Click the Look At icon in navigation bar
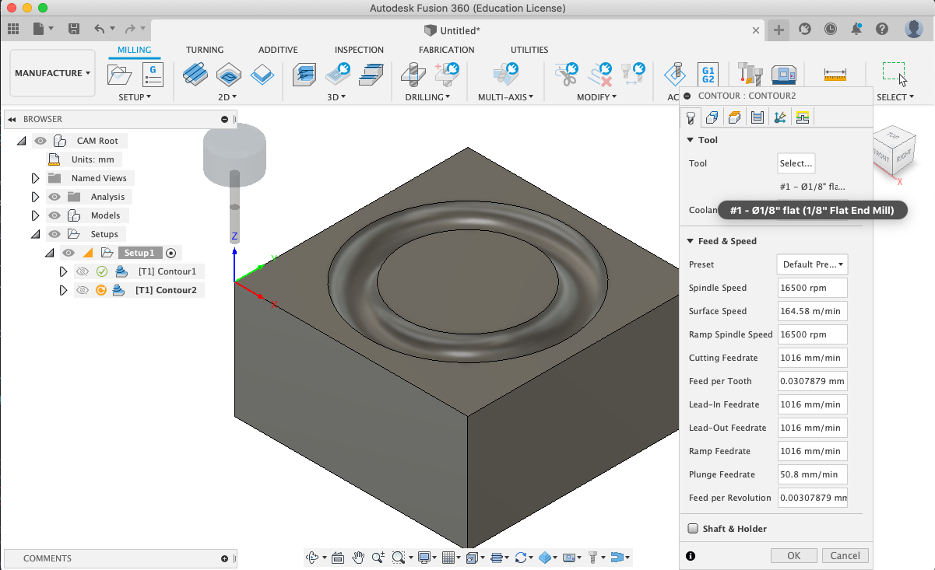This screenshot has width=935, height=570. pos(338,558)
